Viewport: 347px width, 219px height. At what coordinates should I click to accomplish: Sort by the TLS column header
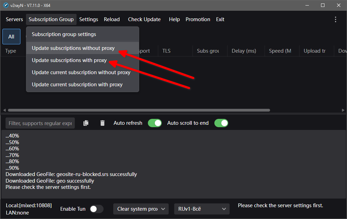click(175, 51)
